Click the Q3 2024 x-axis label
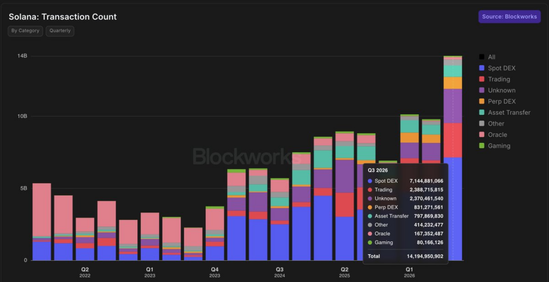Screen dimensions: 549x282 [280, 272]
